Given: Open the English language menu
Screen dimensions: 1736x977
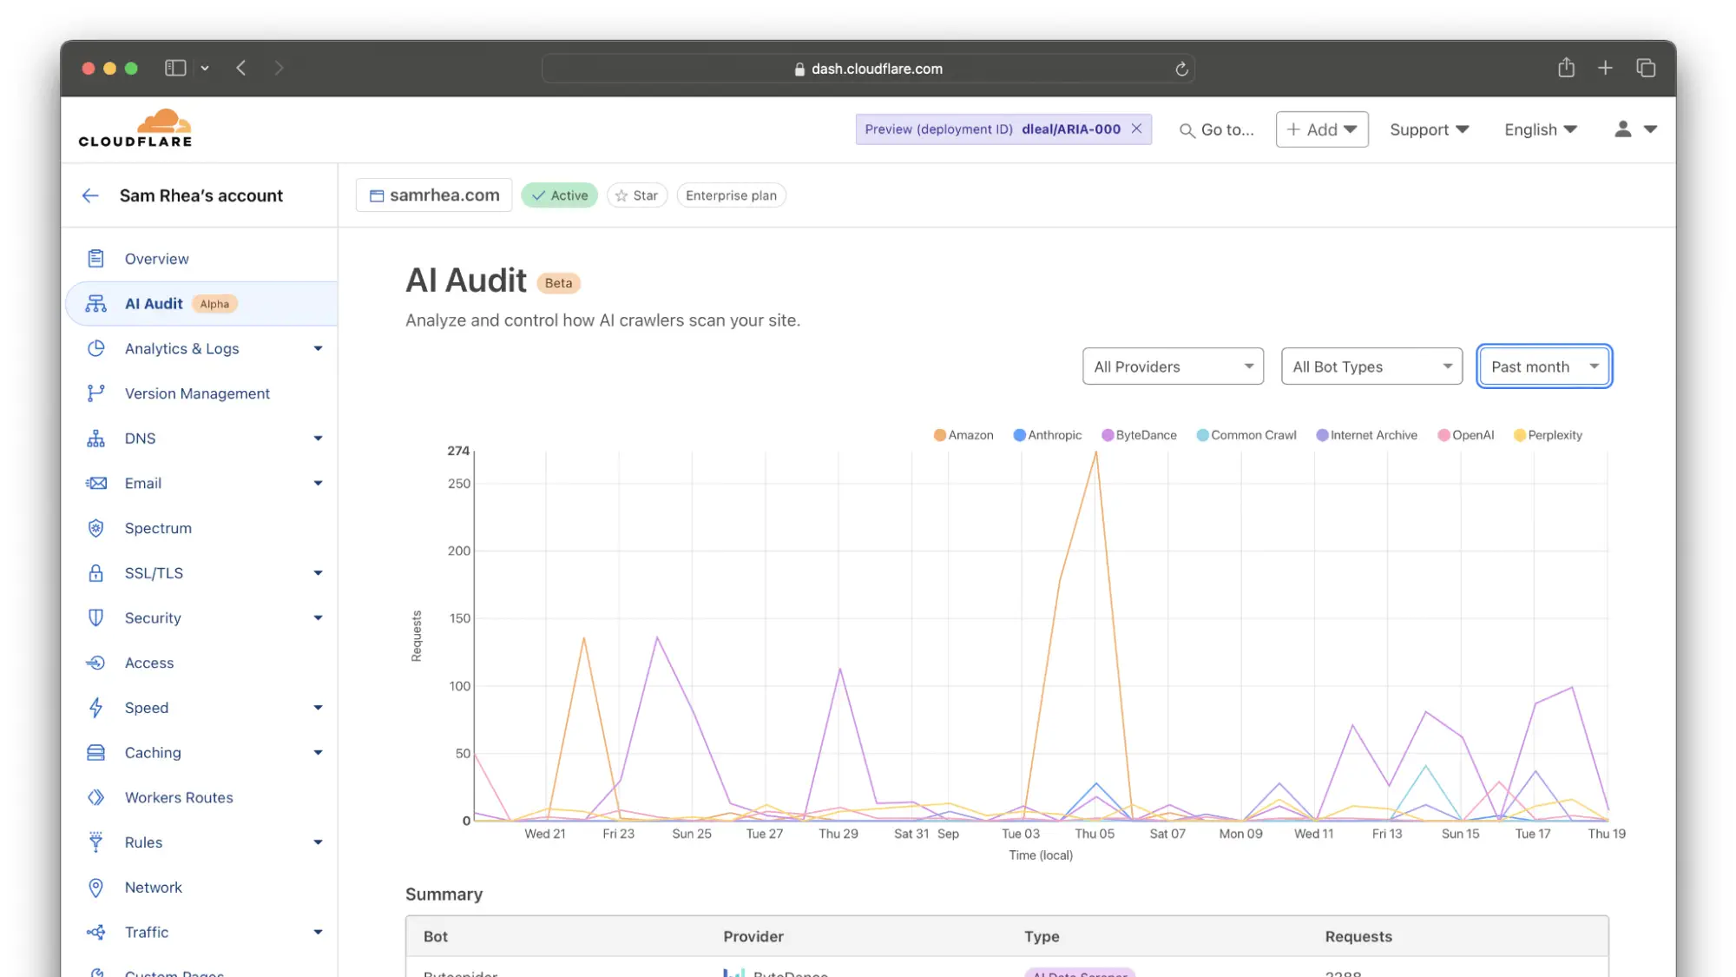Looking at the screenshot, I should point(1540,129).
